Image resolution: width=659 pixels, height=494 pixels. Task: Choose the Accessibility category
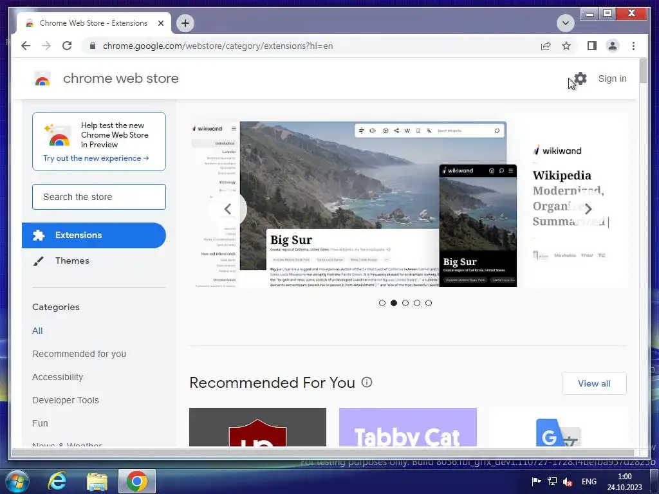57,377
